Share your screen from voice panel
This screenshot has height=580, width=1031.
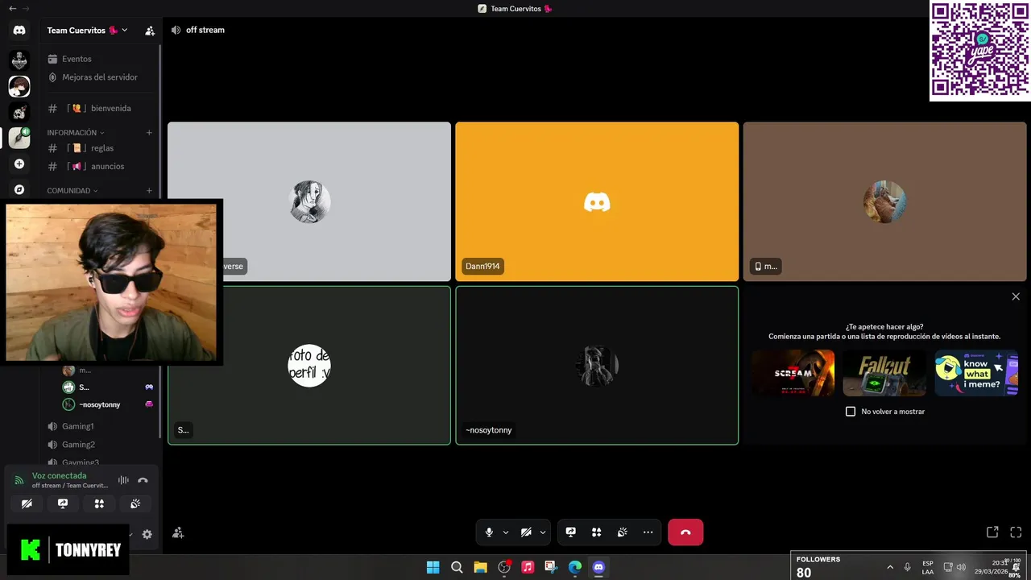(x=63, y=503)
